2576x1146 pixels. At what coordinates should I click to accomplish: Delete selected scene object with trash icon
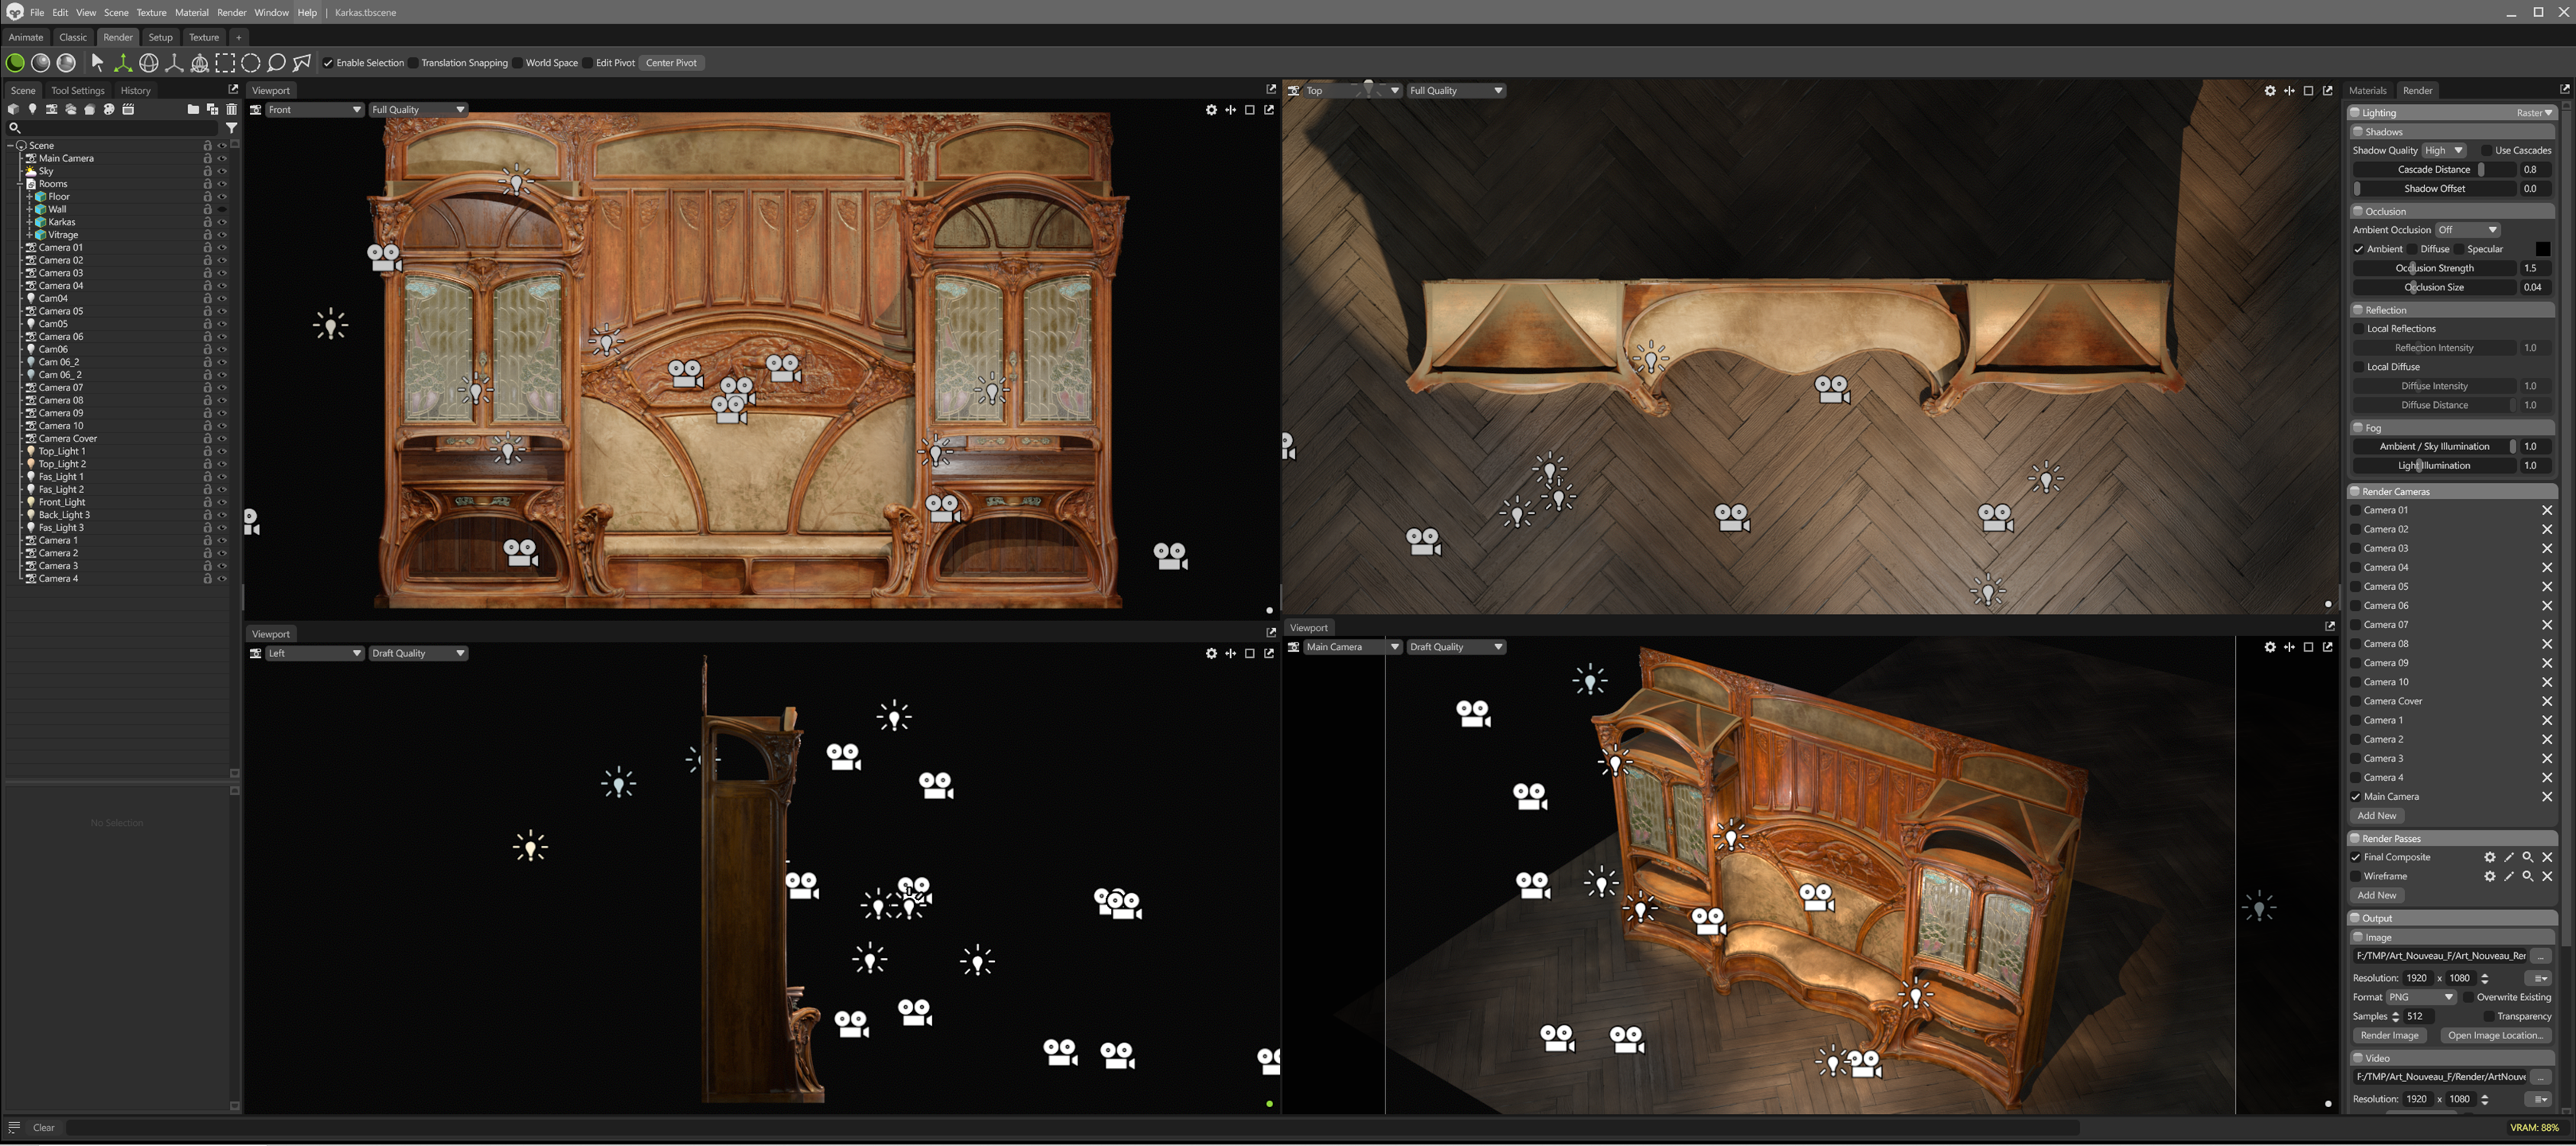click(x=231, y=109)
